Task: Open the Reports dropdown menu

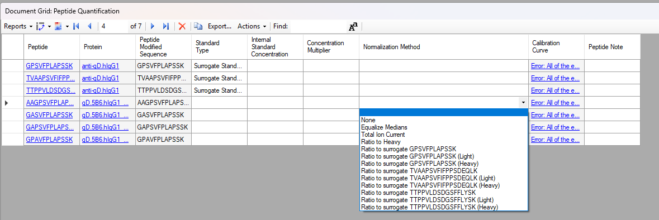Action: [18, 26]
